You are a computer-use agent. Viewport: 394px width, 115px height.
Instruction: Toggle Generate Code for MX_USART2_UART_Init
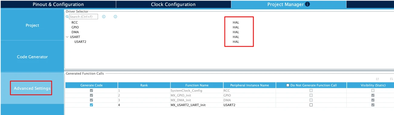click(92, 105)
